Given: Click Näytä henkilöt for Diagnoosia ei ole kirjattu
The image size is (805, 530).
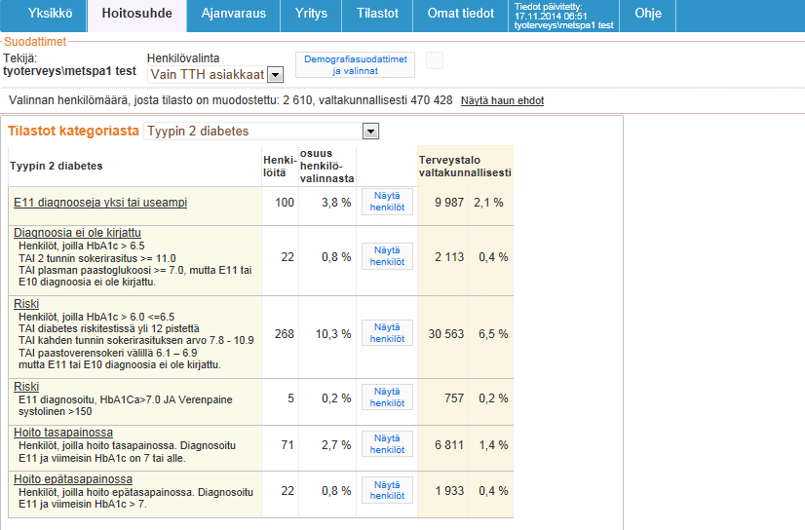Looking at the screenshot, I should pos(387,256).
